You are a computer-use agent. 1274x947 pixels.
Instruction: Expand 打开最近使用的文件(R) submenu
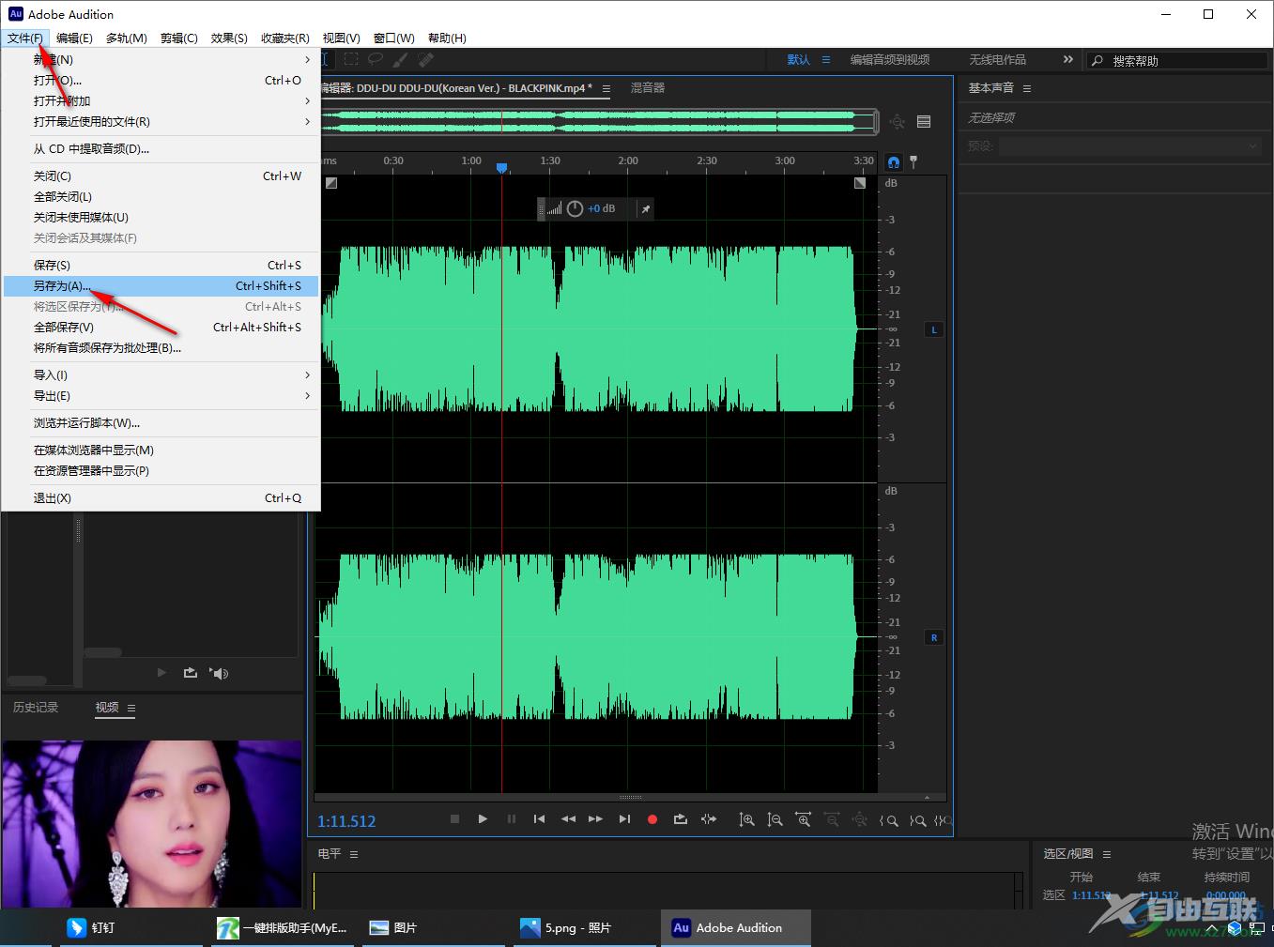pyautogui.click(x=161, y=121)
